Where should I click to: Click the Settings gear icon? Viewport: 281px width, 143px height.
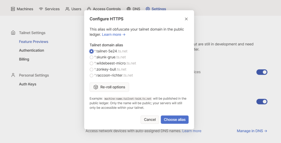pyautogui.click(x=148, y=9)
